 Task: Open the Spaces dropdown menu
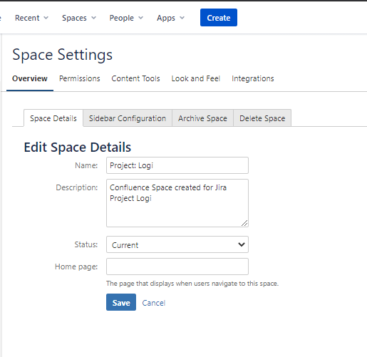(79, 18)
